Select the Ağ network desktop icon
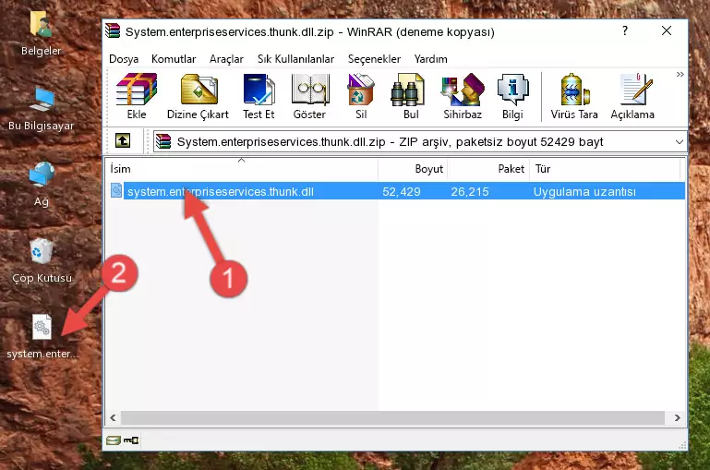This screenshot has height=470, width=710. (x=42, y=185)
